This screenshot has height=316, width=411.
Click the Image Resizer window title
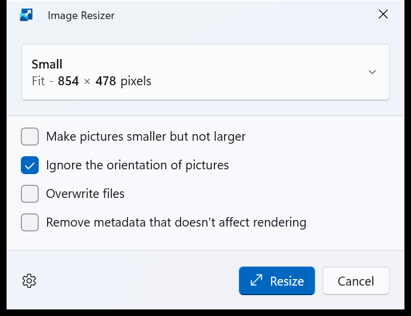point(81,16)
